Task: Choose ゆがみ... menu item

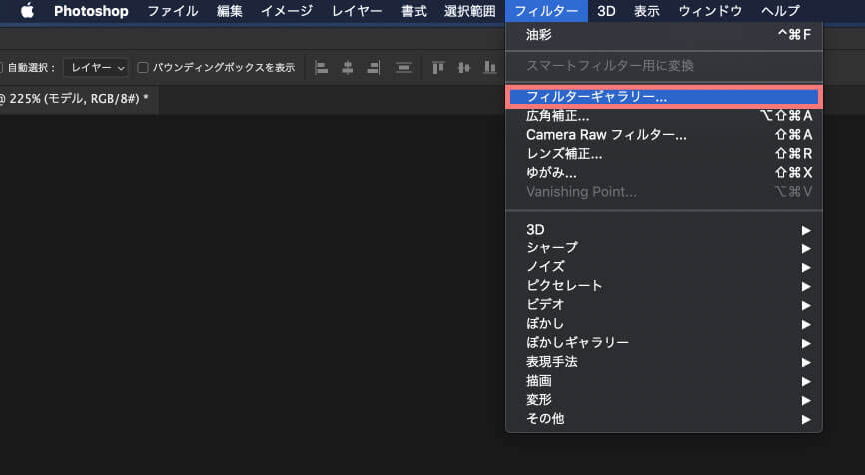Action: click(664, 173)
